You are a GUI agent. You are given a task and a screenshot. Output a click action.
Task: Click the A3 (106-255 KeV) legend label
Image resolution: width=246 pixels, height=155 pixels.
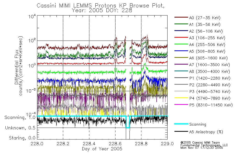pos(207,38)
